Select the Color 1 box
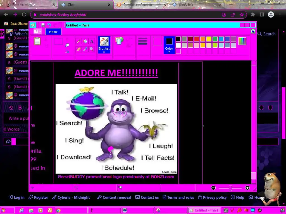 coord(158,41)
